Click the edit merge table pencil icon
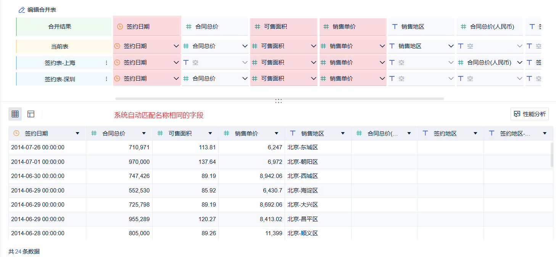Viewport: 556px width, 257px height. [x=22, y=10]
